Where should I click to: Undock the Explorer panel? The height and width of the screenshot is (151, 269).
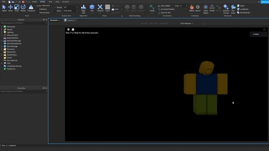point(44,20)
